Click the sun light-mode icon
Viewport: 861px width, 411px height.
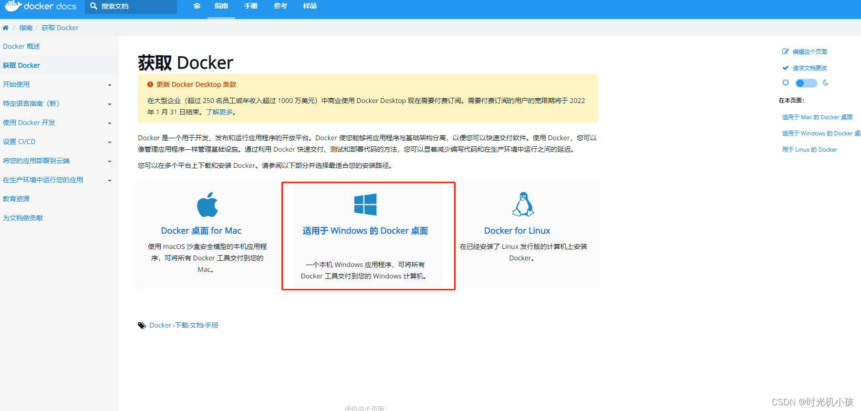click(x=786, y=82)
